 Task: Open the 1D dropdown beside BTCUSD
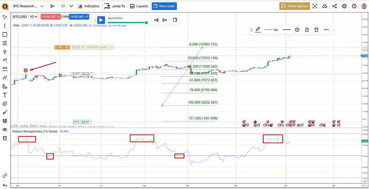(34, 17)
